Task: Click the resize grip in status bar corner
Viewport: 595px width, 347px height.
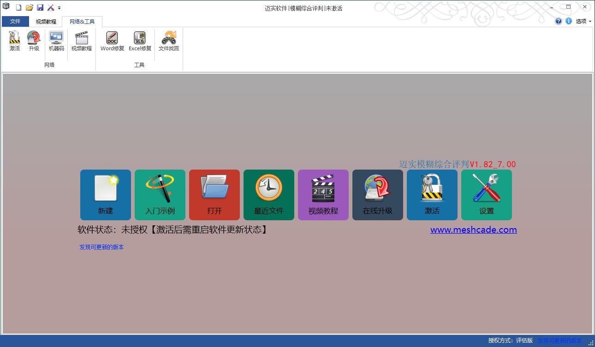Action: point(591,342)
